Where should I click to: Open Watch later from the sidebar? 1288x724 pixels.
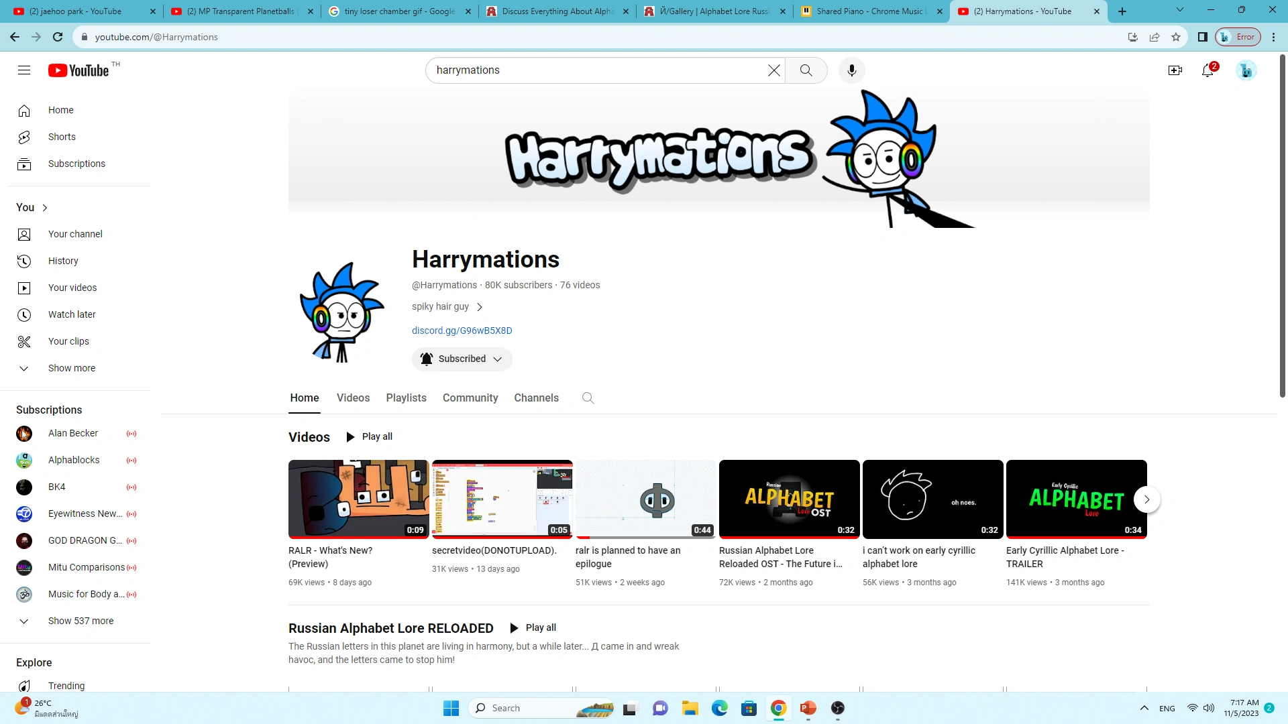(72, 314)
